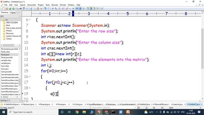
Task: Open the Search menu
Action: tap(23, 5)
